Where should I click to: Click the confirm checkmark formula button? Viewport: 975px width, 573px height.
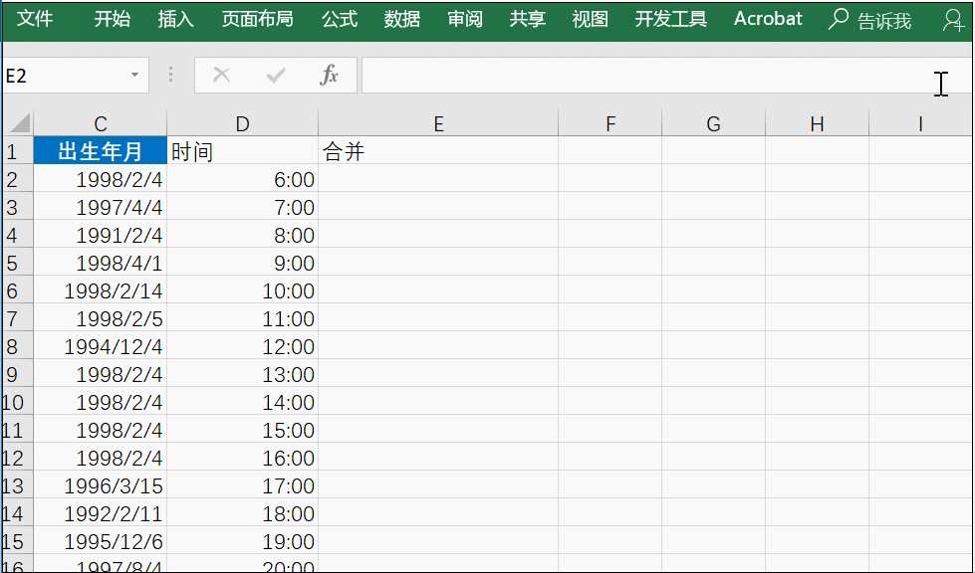(x=276, y=76)
